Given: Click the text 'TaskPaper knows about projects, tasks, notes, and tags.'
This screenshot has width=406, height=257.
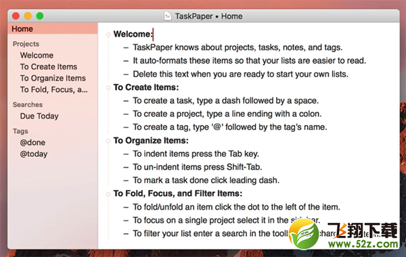Looking at the screenshot, I should pyautogui.click(x=238, y=47).
